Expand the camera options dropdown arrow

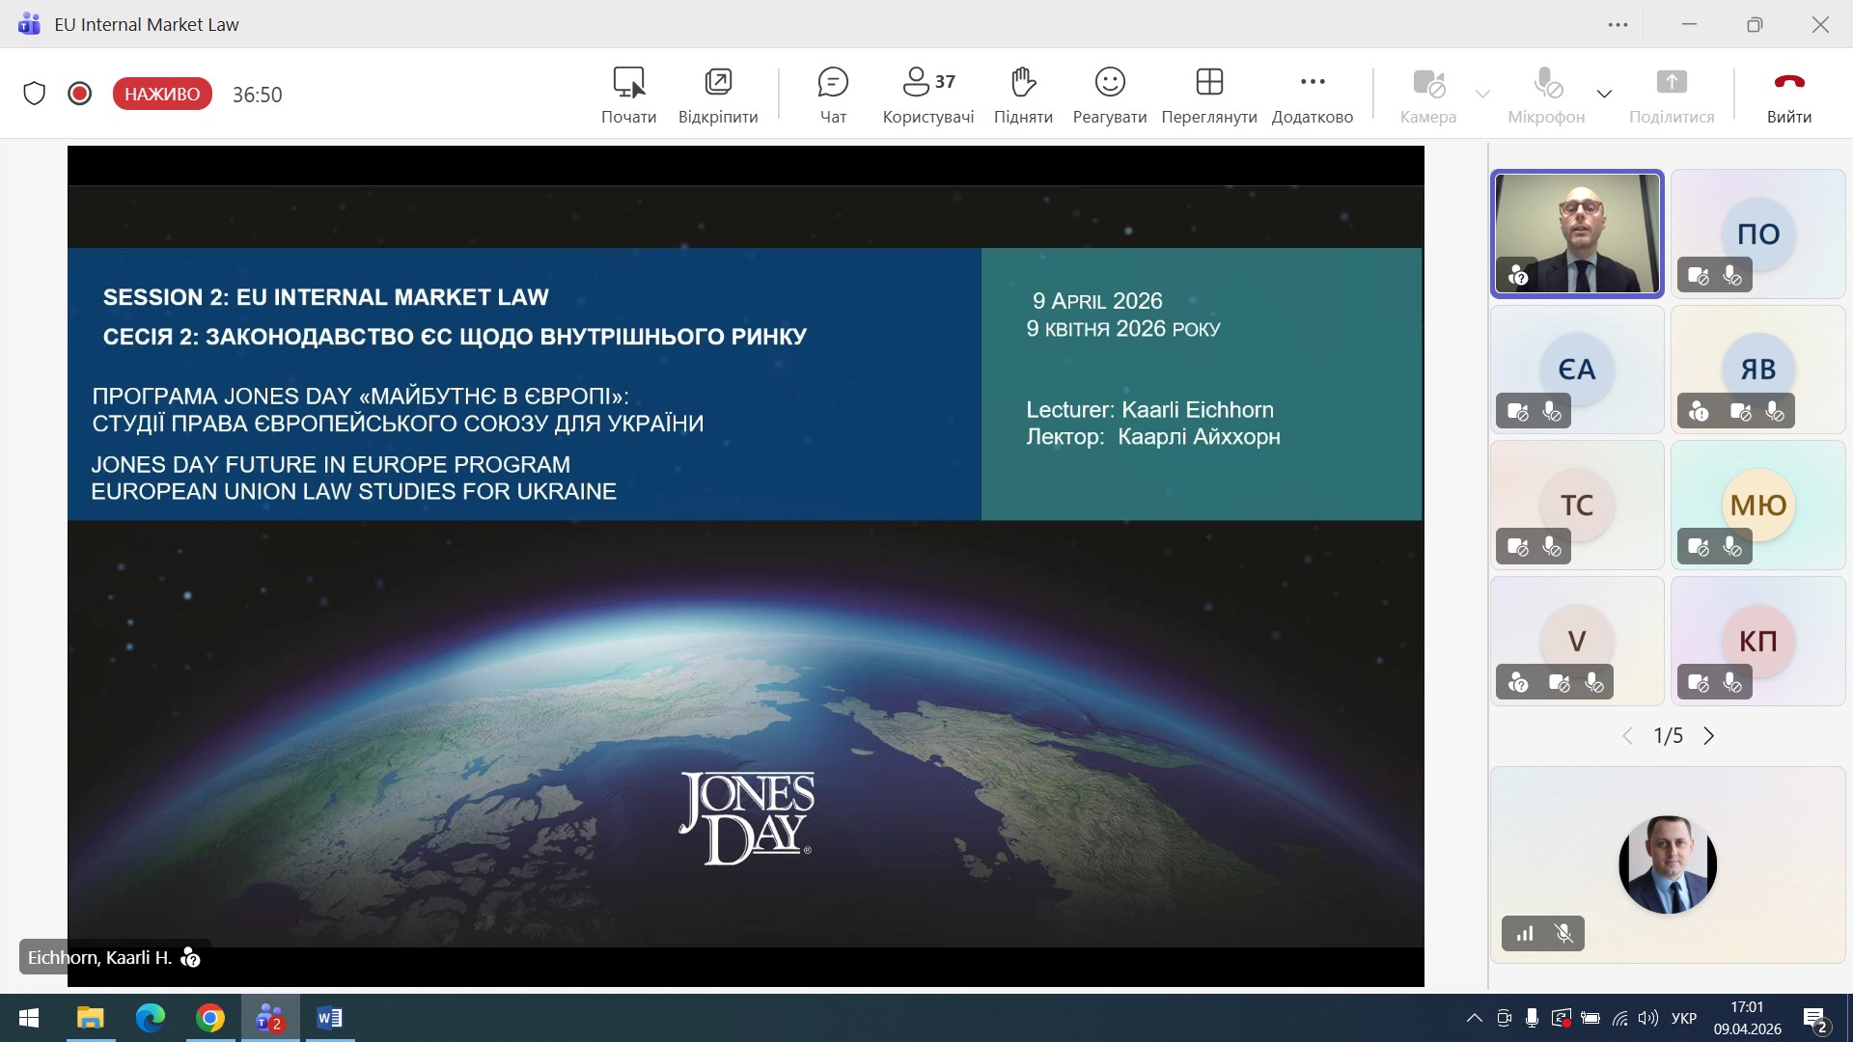tap(1482, 94)
